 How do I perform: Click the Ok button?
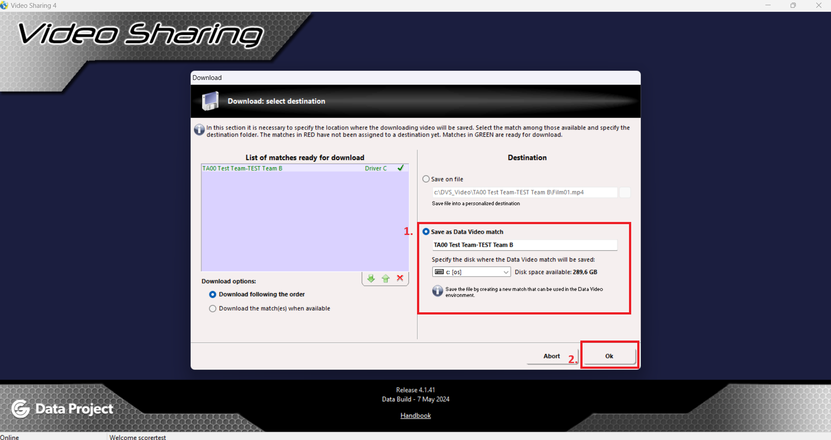coord(609,356)
